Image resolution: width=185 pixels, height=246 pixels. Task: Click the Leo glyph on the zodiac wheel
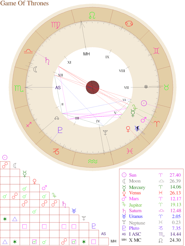92,15
